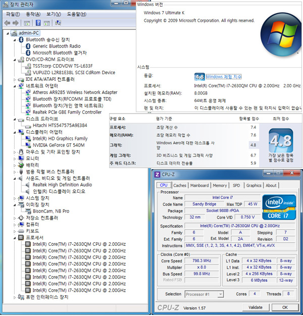Click the 인텔(R) 디스플레이 오디오 speaker icon
This screenshot has width=303, height=316.
[x=28, y=191]
